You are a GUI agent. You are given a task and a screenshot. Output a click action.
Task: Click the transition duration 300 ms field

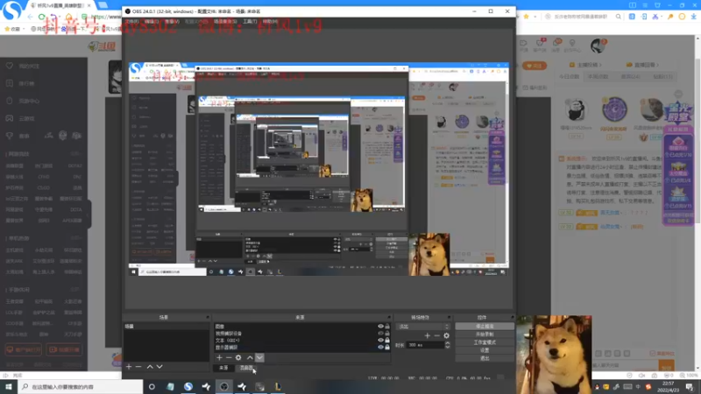(x=425, y=345)
